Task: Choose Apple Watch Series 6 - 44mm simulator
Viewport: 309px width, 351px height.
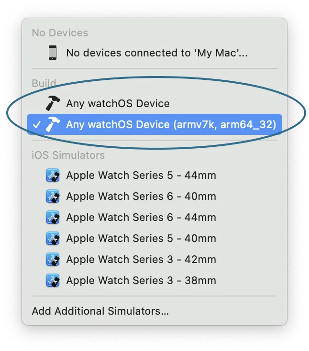Action: coord(154,217)
